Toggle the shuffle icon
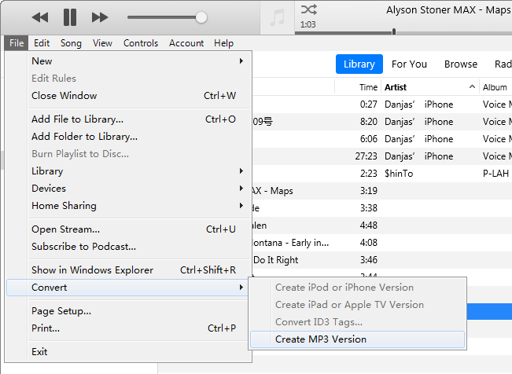The width and height of the screenshot is (512, 374). coord(309,9)
